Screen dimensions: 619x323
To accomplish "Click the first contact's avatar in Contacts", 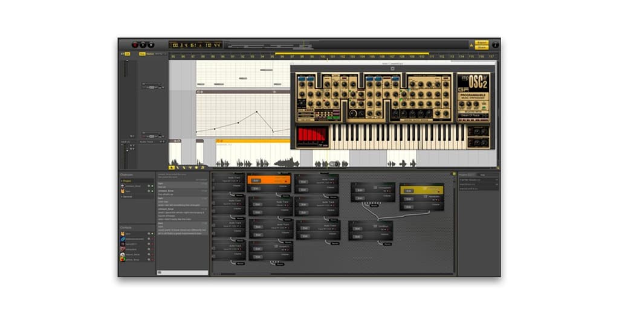I will click(123, 234).
